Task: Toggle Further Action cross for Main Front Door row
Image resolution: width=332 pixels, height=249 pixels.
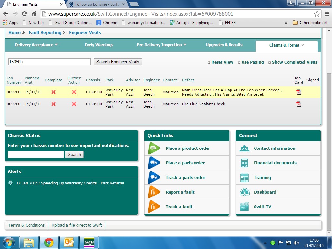Action: point(74,92)
